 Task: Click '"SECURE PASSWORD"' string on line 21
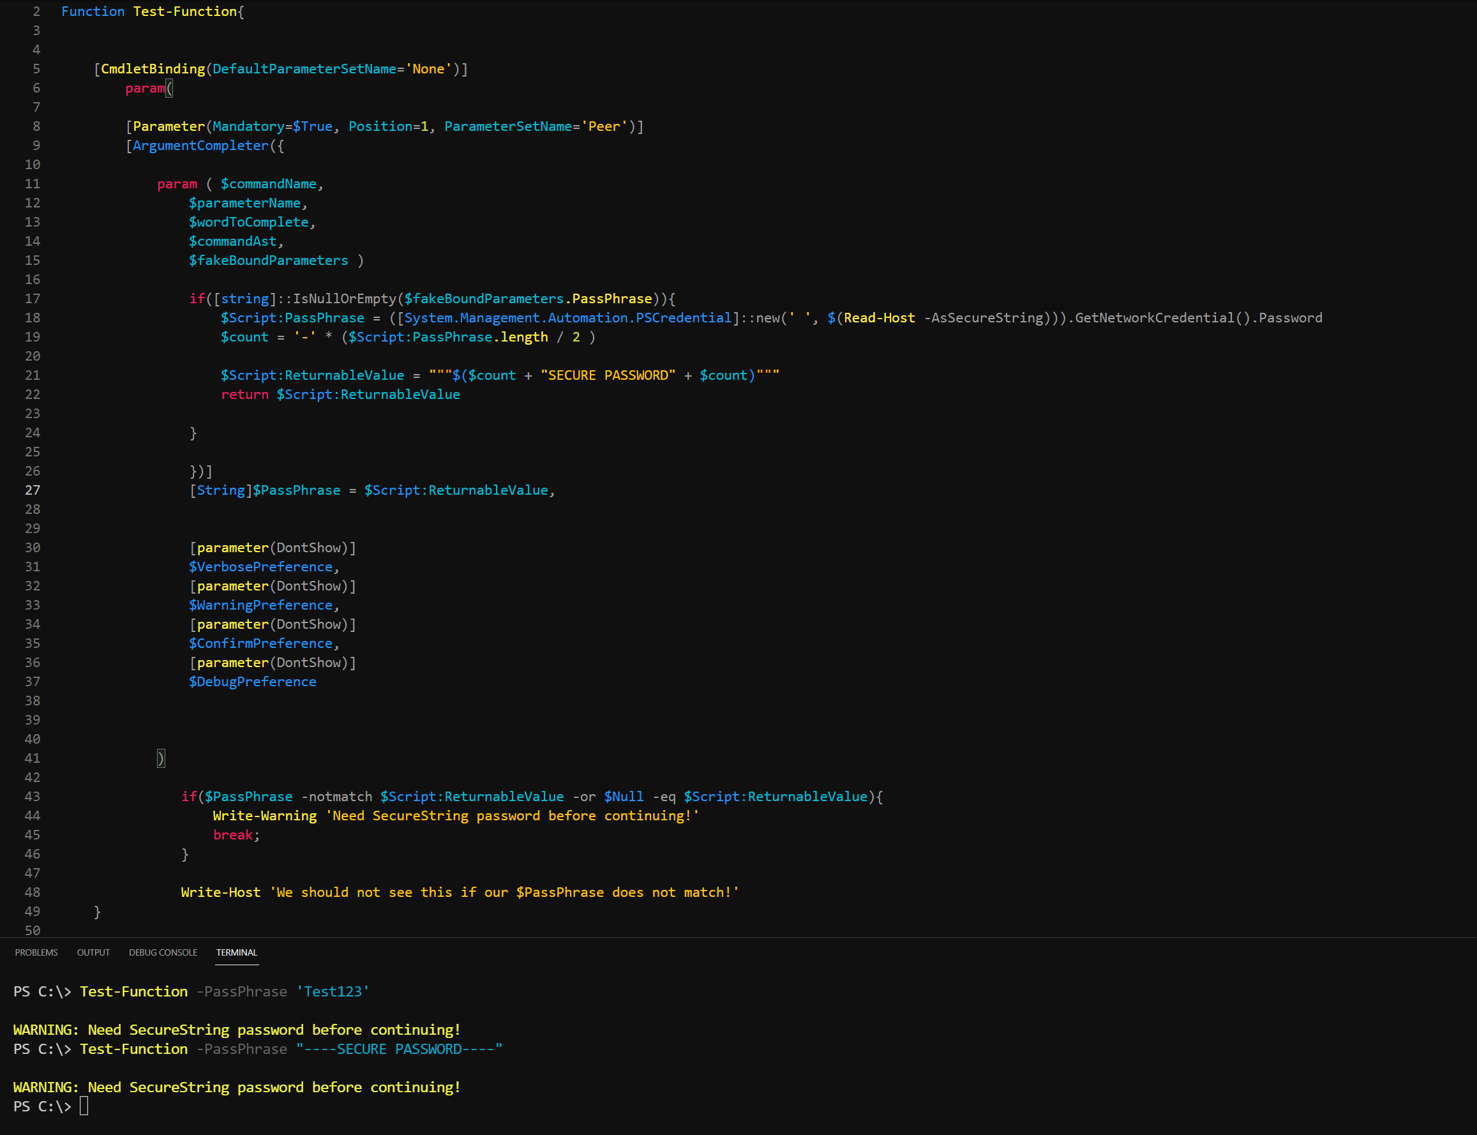point(608,375)
